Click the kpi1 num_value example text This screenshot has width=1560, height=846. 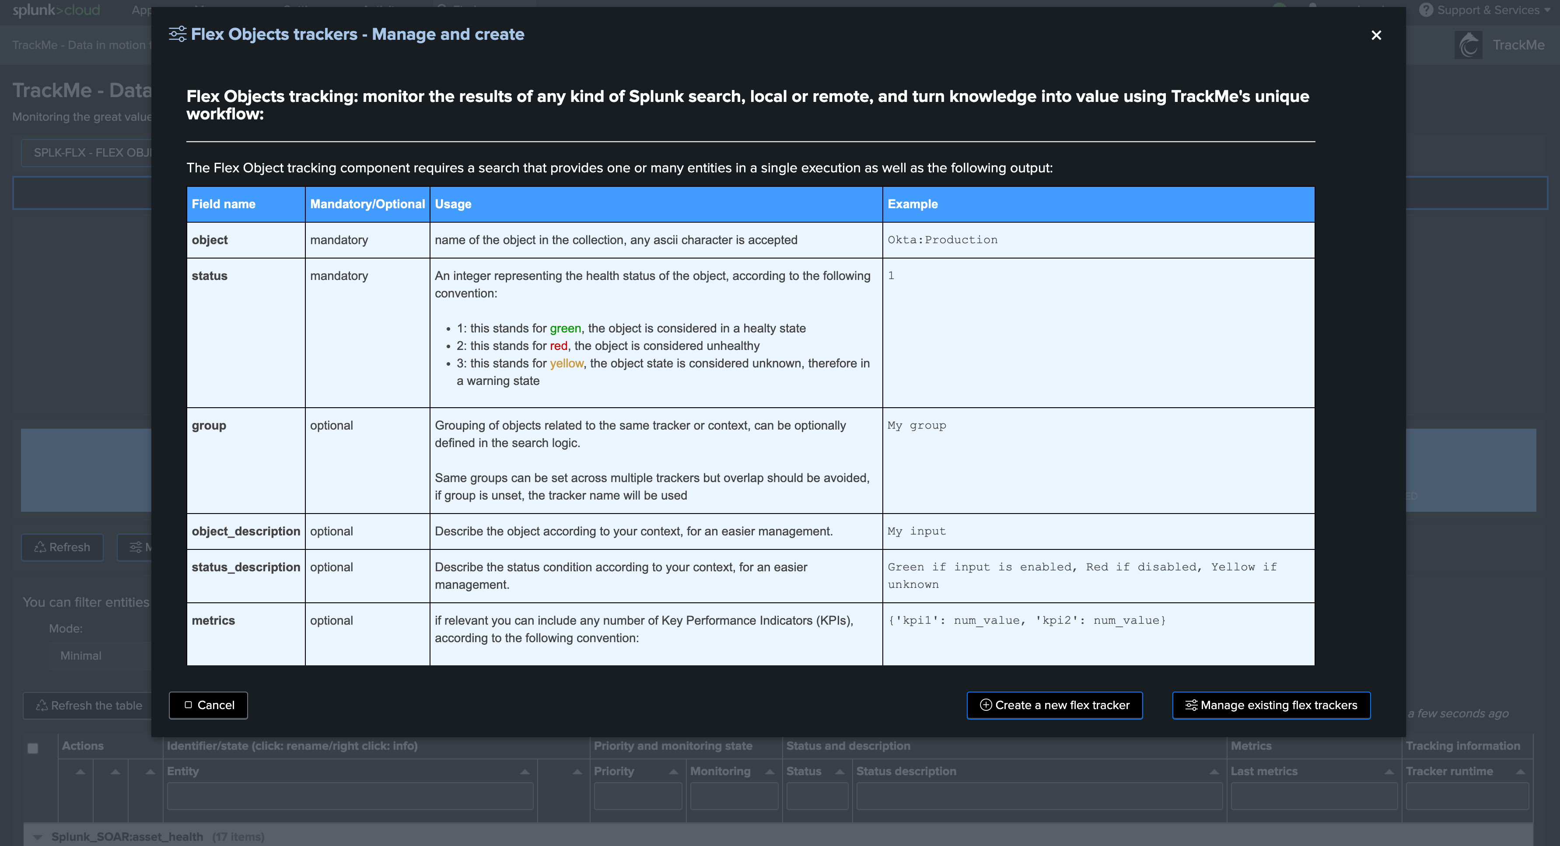coord(1026,620)
